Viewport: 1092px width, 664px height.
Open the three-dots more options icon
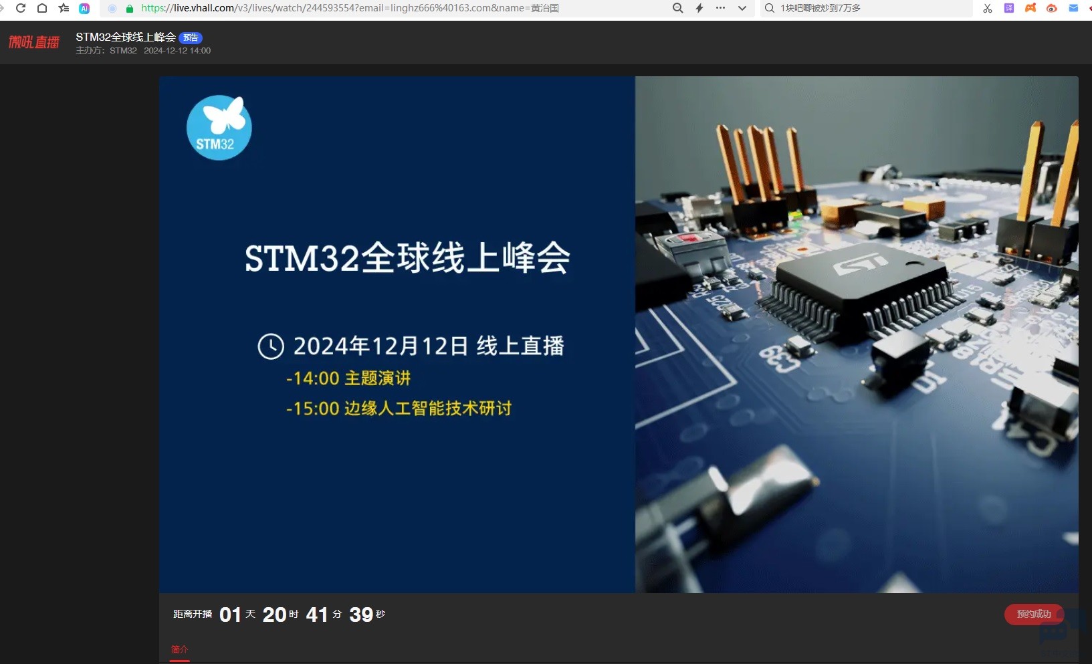click(720, 8)
